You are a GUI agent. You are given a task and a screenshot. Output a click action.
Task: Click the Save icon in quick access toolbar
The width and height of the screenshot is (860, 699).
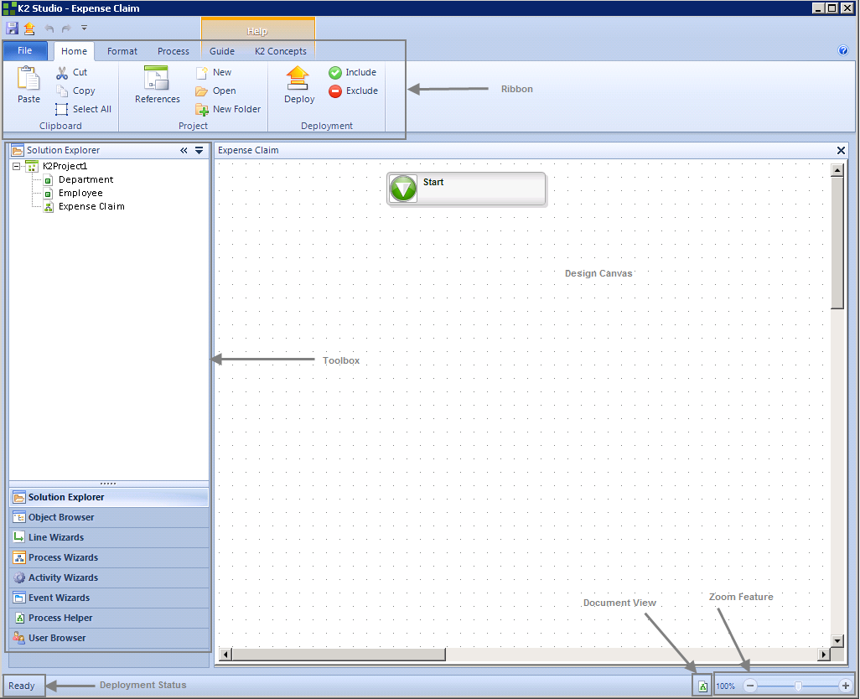click(x=12, y=28)
